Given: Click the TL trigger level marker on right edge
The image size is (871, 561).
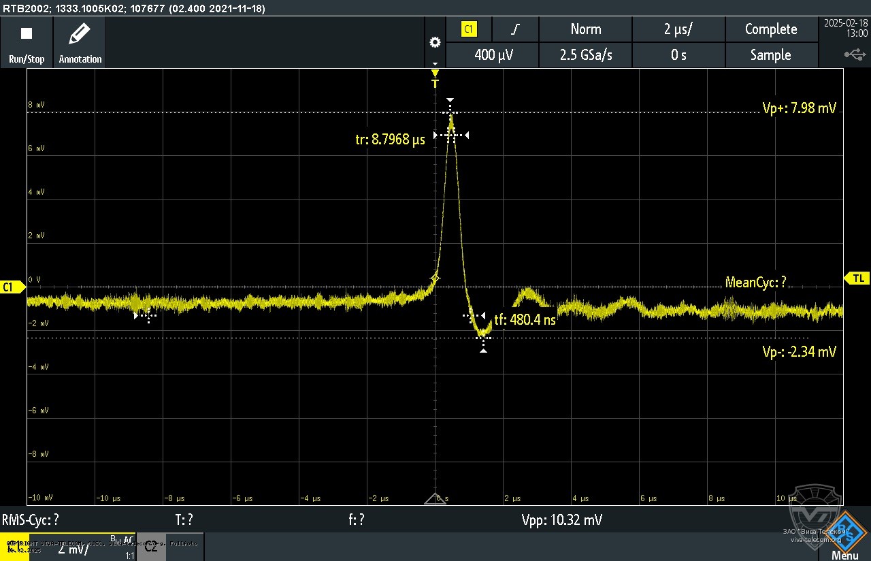Looking at the screenshot, I should (x=857, y=278).
